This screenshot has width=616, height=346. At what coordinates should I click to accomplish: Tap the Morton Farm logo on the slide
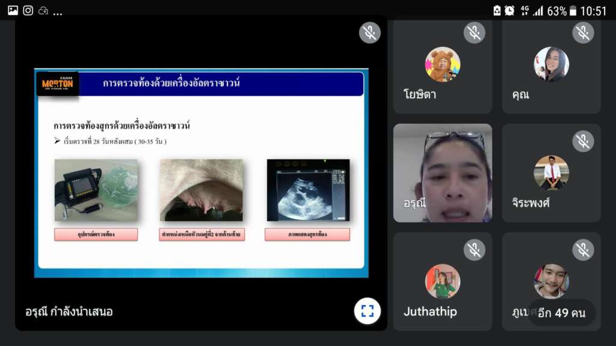(58, 84)
